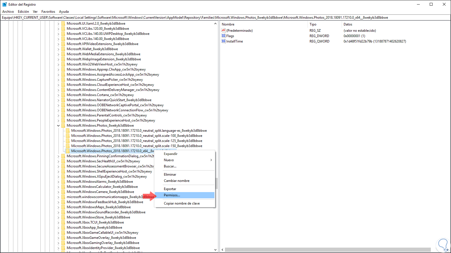The image size is (451, 253).
Task: Open the Archivo menu
Action: pyautogui.click(x=8, y=12)
